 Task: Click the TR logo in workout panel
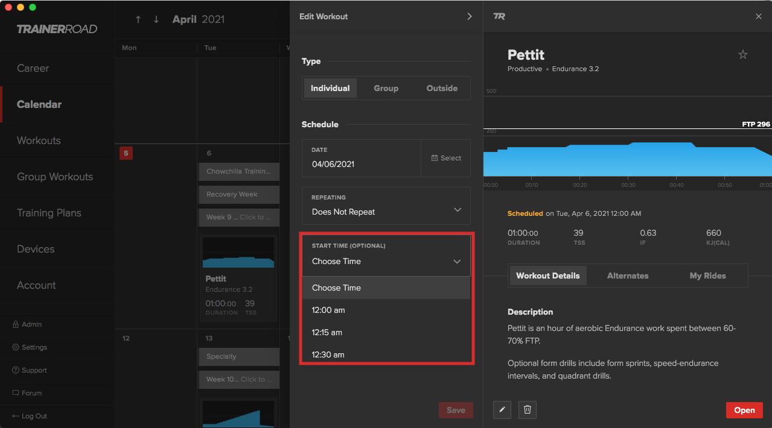(x=499, y=16)
